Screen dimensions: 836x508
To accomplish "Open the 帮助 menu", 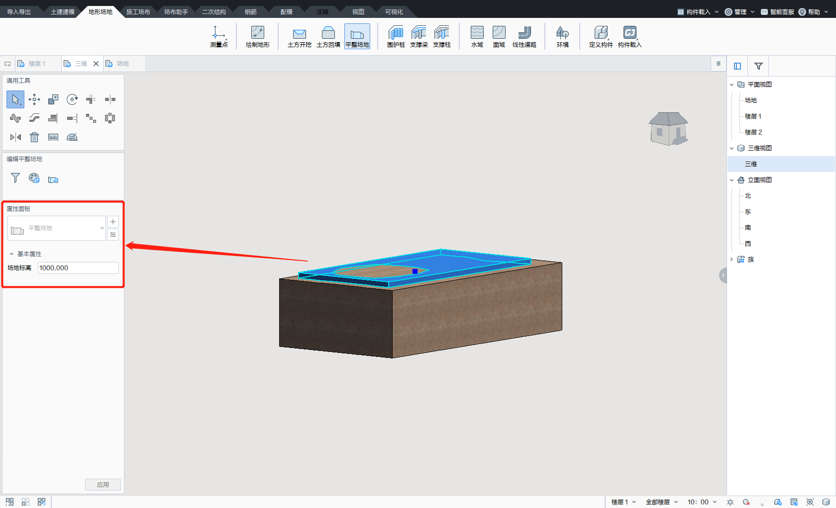I will (x=813, y=12).
